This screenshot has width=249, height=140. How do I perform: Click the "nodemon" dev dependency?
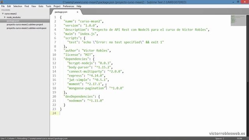pos(75,101)
